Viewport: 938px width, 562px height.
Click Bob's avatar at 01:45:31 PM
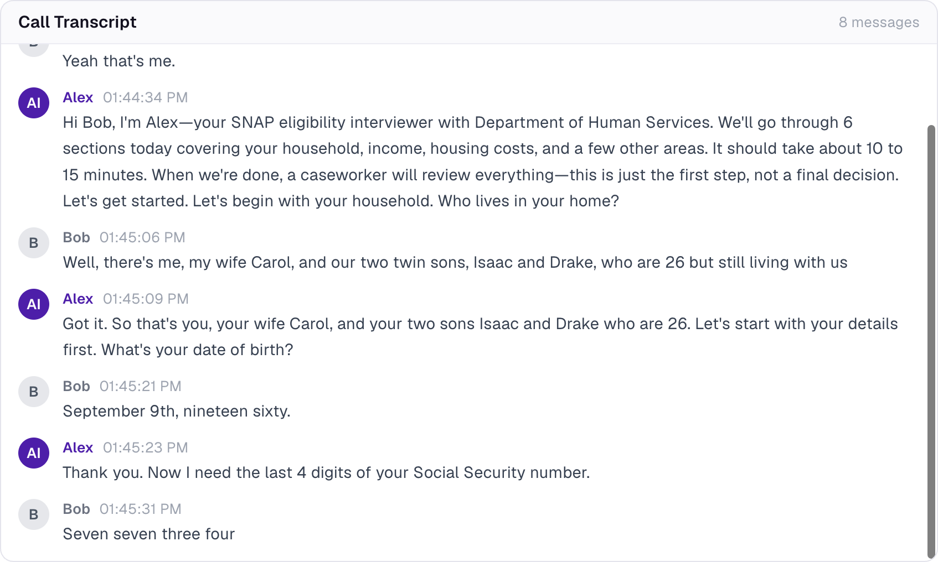click(34, 514)
